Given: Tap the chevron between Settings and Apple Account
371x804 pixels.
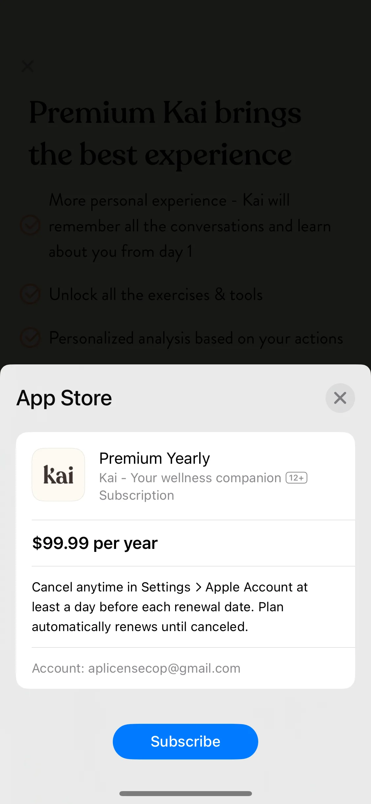Looking at the screenshot, I should [x=198, y=587].
